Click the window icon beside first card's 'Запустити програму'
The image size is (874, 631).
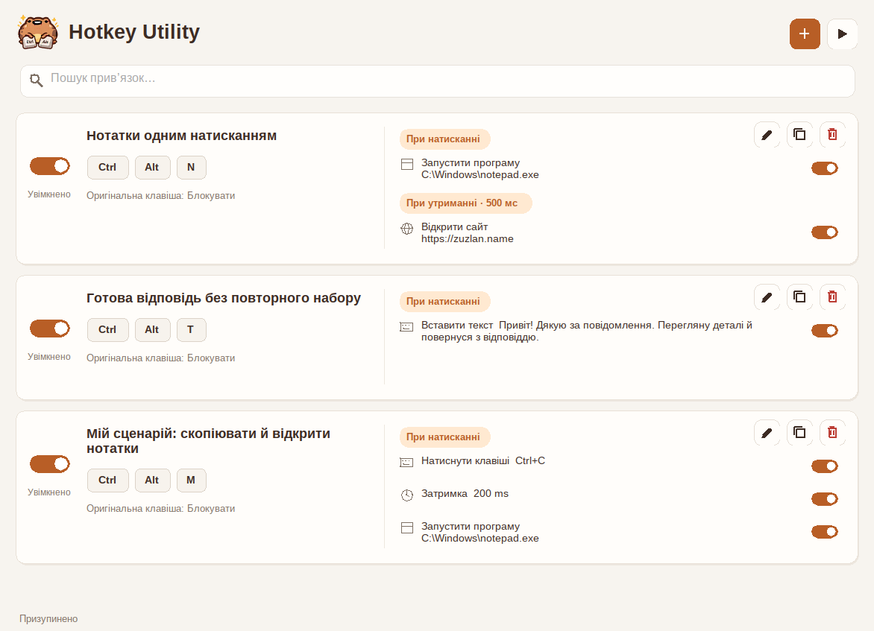click(407, 165)
